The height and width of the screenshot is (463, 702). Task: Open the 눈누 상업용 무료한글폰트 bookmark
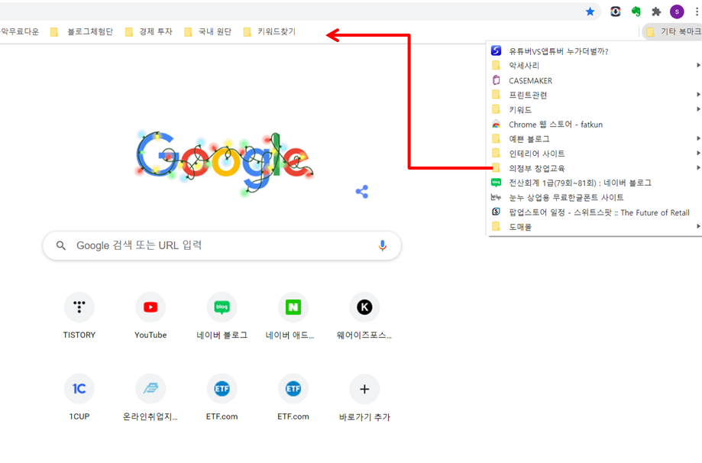pyautogui.click(x=594, y=197)
